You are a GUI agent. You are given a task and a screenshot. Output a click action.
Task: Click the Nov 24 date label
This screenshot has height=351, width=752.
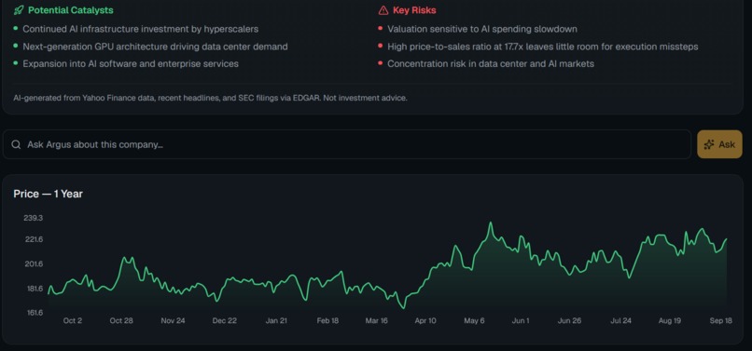coord(174,321)
